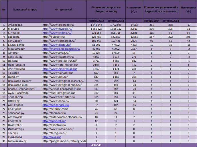Click the http://euroset.ru/ cell
Image resolution: width=197 pixels, height=147 pixels.
pos(64,37)
